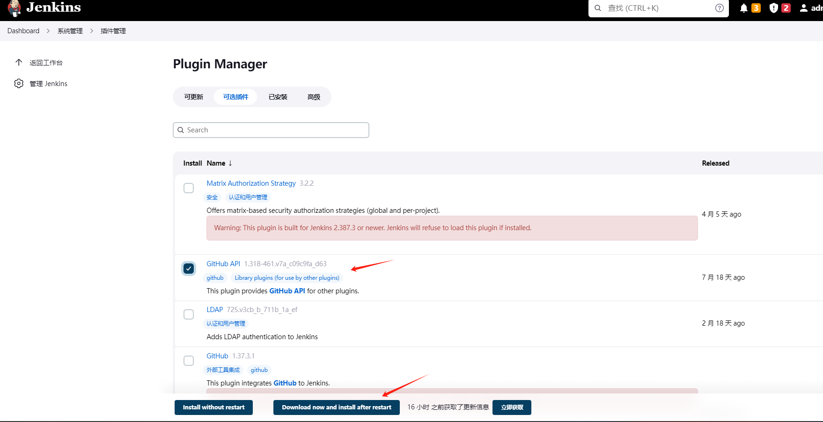Uncheck the GitHub API plugin checkbox
Viewport: 823px width, 422px height.
189,269
